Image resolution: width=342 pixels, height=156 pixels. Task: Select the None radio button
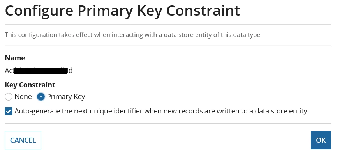click(x=9, y=97)
